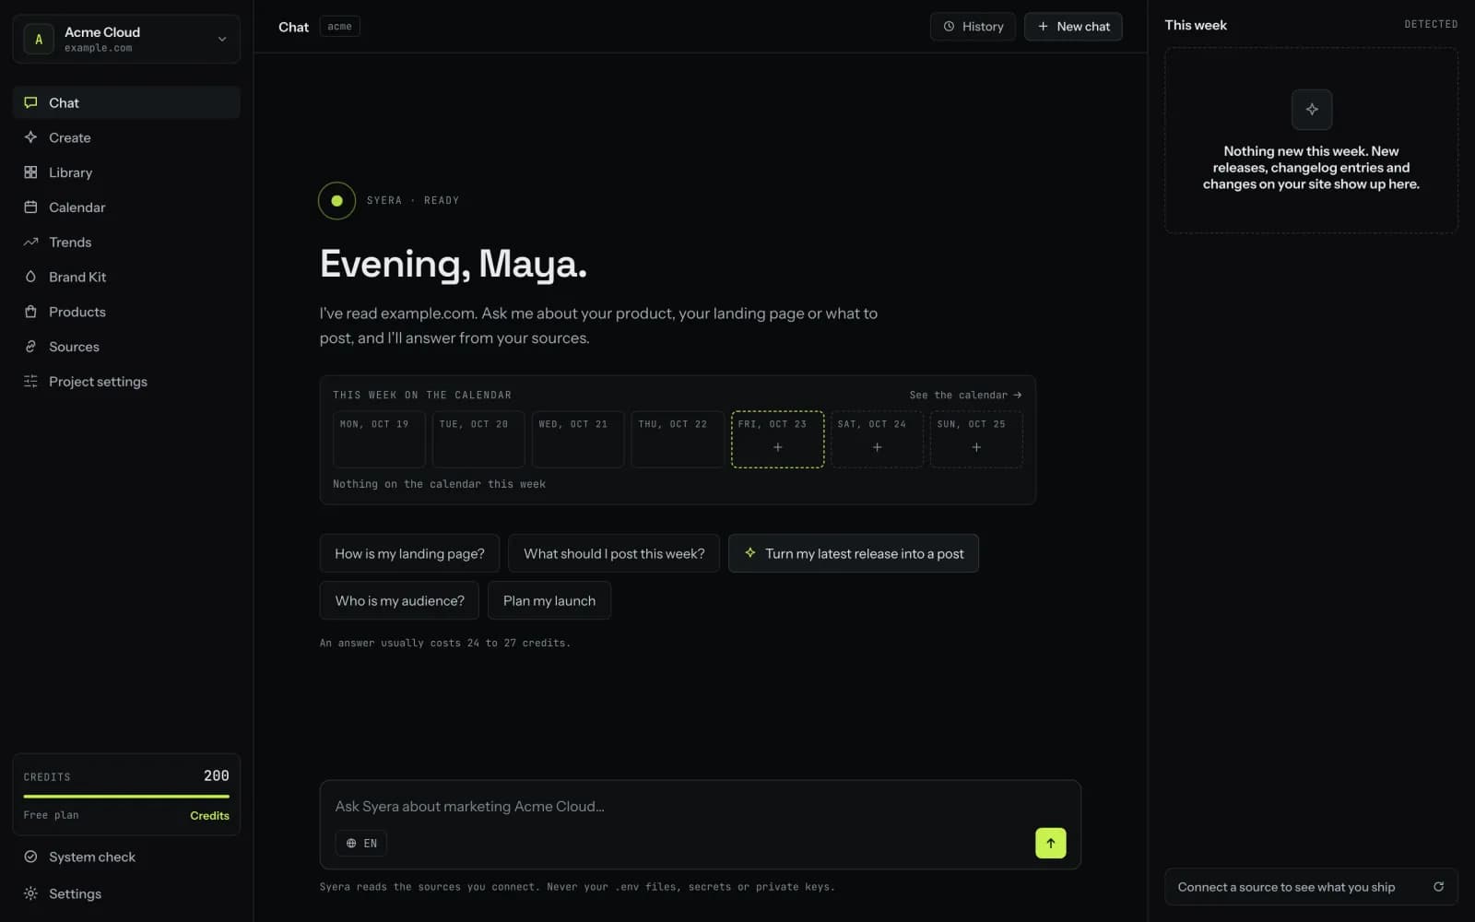Screen dimensions: 1475x922
Task: Click the acme project tag
Action: pos(339,27)
